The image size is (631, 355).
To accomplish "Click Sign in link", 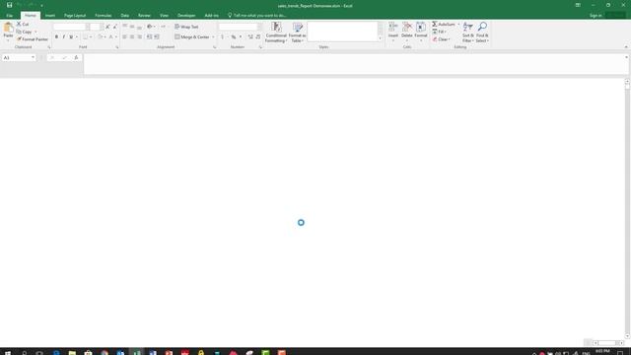I will coord(596,16).
